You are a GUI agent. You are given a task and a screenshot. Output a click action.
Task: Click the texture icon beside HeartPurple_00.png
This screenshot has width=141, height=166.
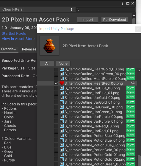tap(62, 78)
